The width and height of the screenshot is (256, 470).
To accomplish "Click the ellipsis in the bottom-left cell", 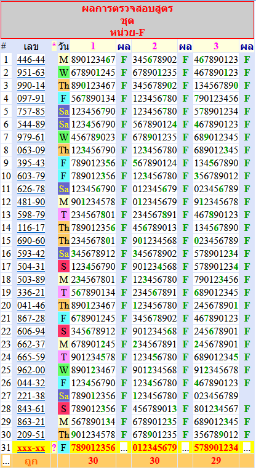I will click(6, 461).
